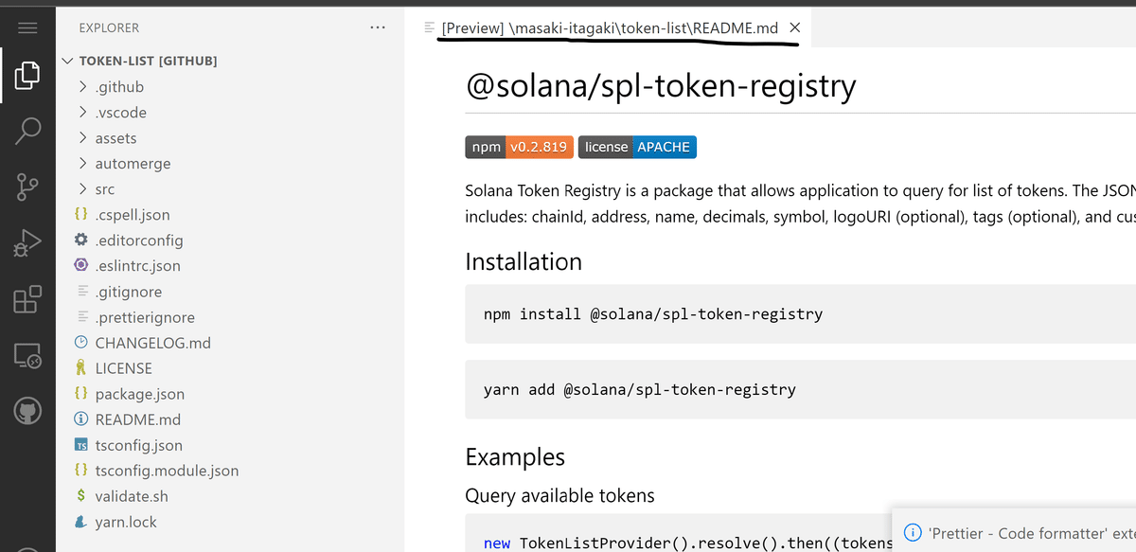Click the license APACHE badge
The image size is (1136, 552).
[637, 147]
